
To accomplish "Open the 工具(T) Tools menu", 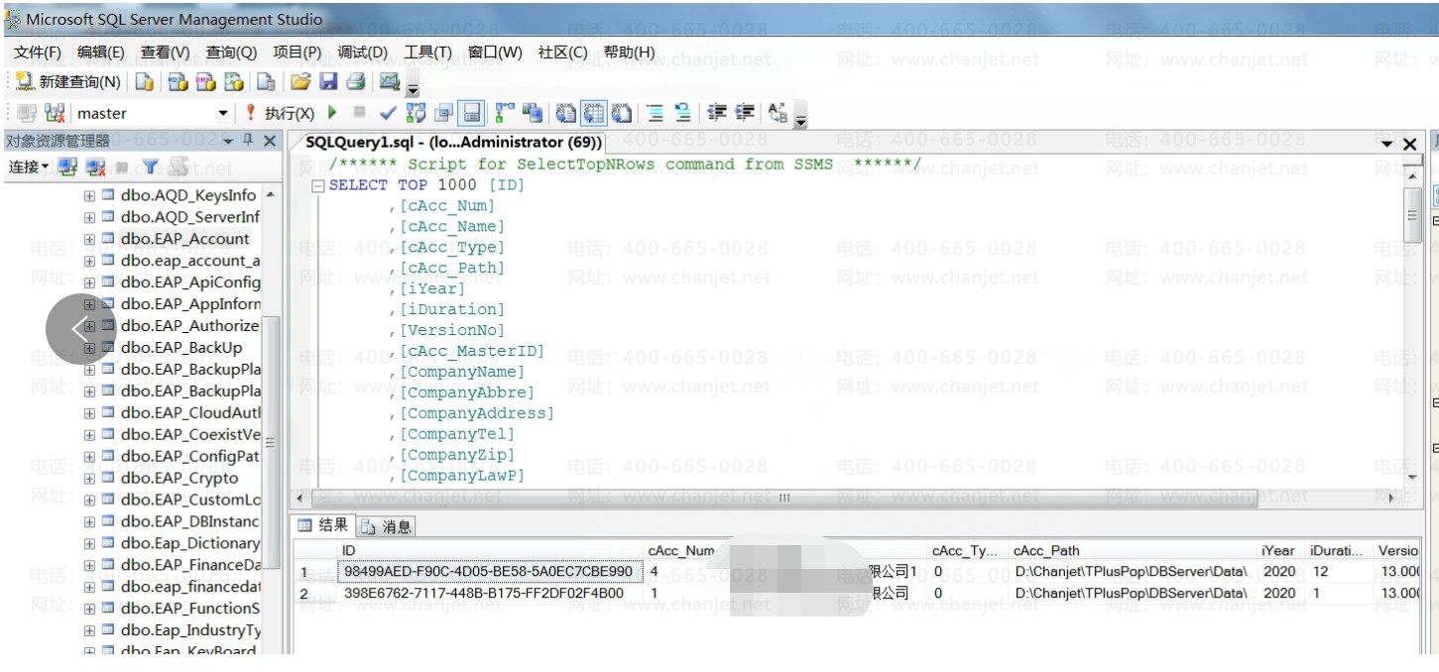I will [x=427, y=52].
